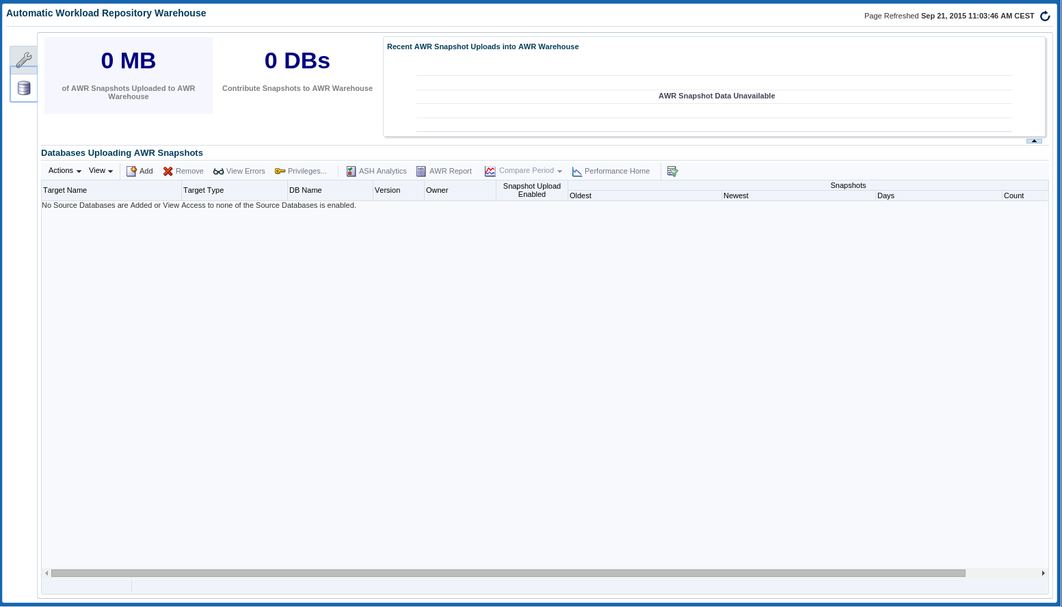Click the Page Refreshed timestamp text
This screenshot has width=1062, height=607.
click(x=949, y=16)
